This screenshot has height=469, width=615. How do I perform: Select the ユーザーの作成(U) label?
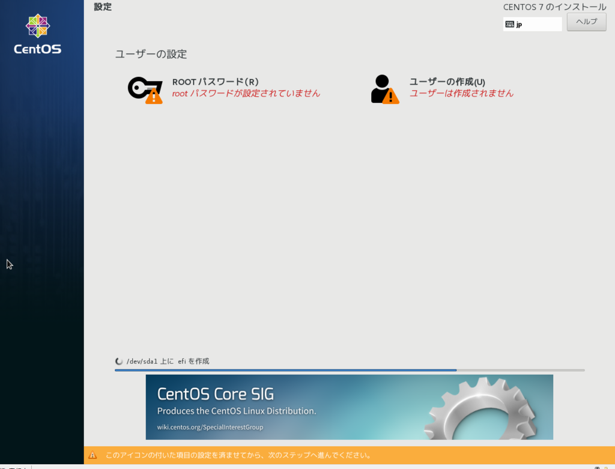click(447, 82)
